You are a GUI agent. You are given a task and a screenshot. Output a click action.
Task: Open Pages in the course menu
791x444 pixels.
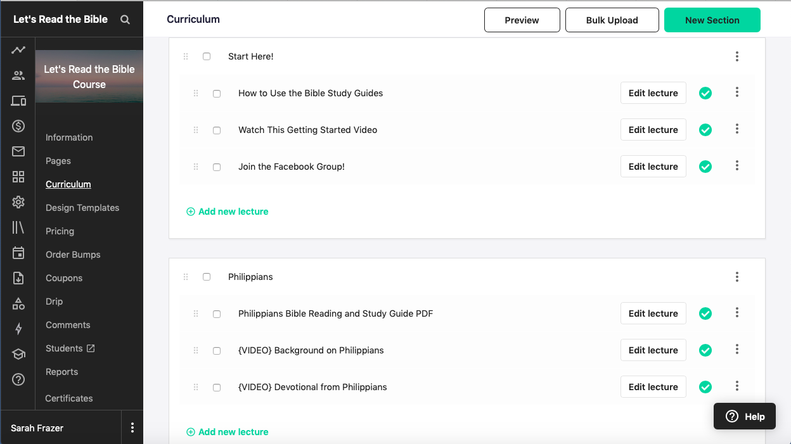point(58,161)
